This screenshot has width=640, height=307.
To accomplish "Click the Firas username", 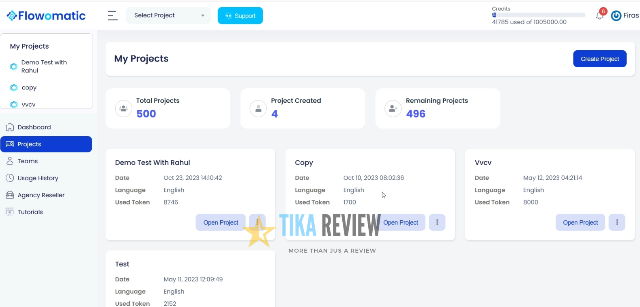I will [631, 15].
